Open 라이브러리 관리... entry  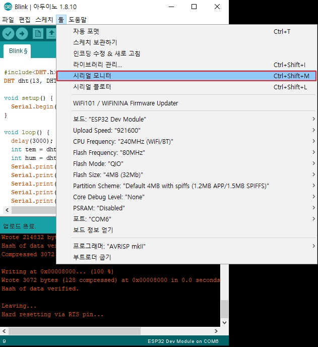186,65
